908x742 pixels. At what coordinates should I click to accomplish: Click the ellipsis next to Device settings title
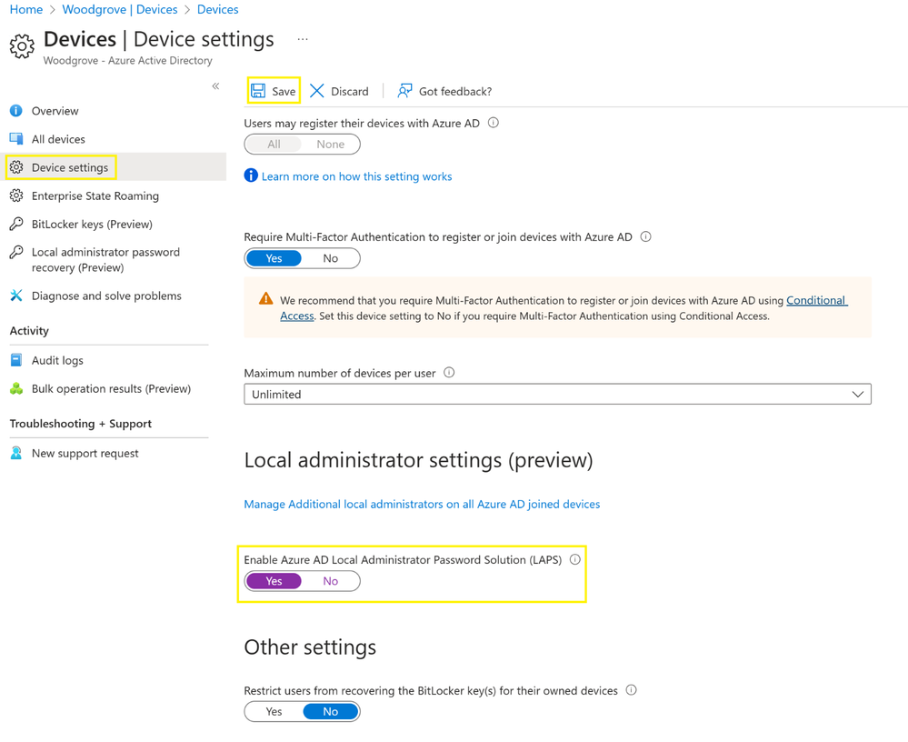[303, 40]
